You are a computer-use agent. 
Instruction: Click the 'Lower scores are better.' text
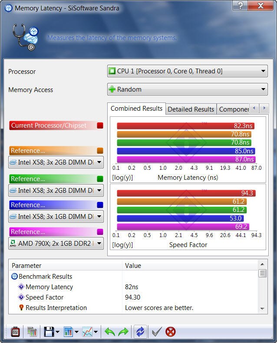tap(159, 308)
